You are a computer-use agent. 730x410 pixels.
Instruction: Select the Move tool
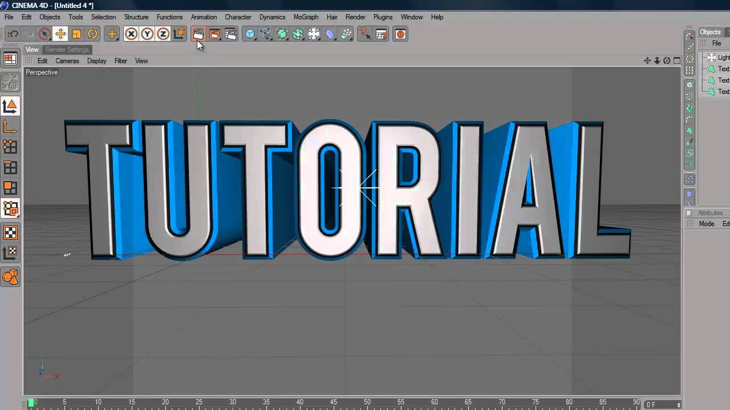coord(60,34)
